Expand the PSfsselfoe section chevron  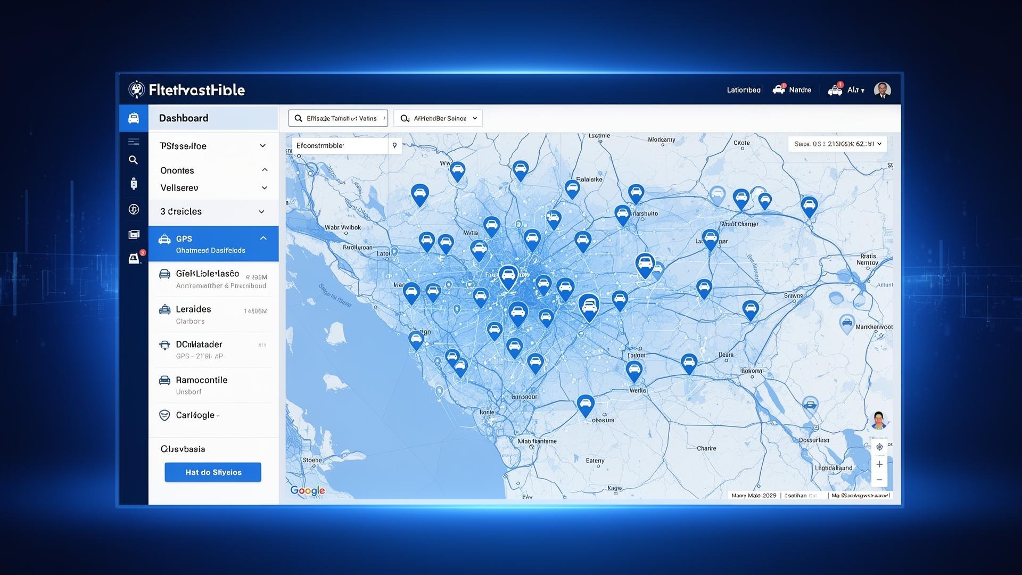pos(262,146)
